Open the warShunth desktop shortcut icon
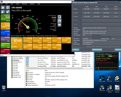This screenshot has height=97, width=121. point(102,88)
